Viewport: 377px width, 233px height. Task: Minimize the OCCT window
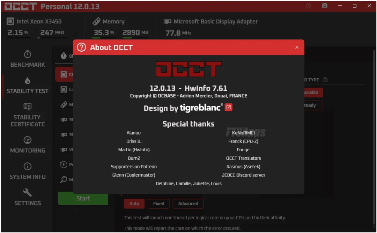(x=340, y=6)
